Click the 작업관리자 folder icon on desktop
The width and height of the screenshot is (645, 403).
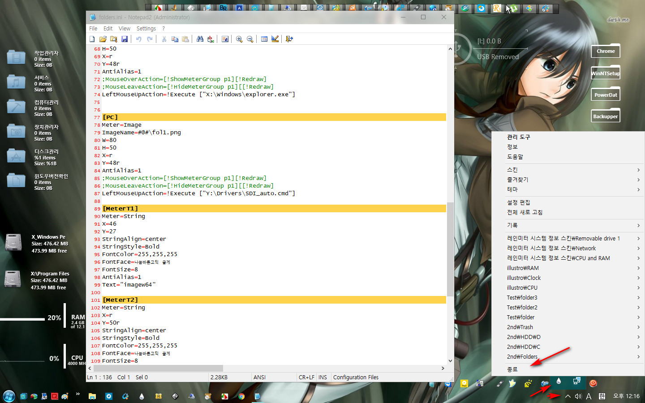[16, 57]
